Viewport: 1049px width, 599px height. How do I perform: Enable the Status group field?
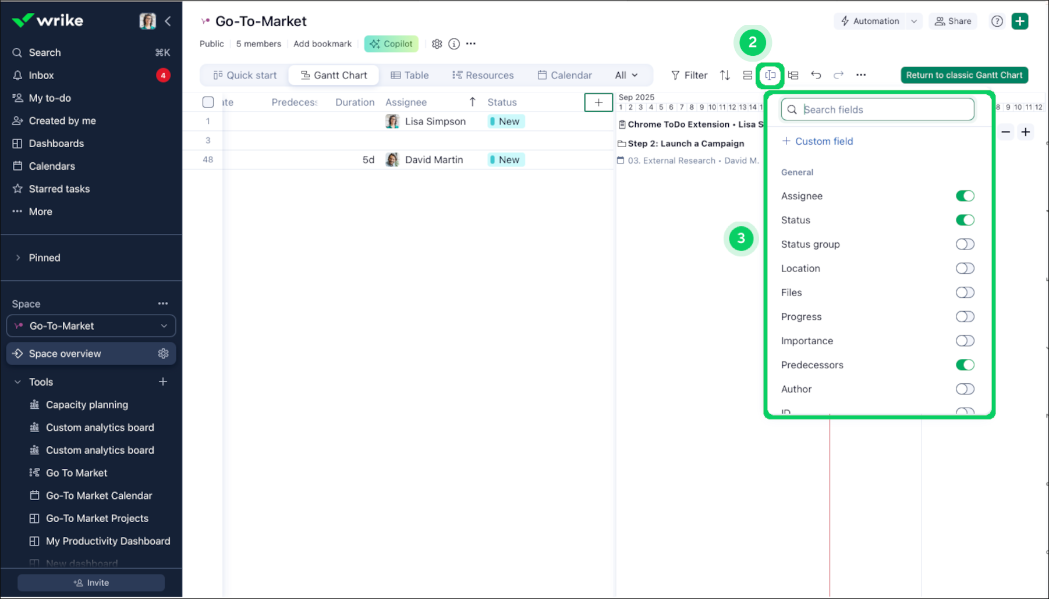[965, 244]
